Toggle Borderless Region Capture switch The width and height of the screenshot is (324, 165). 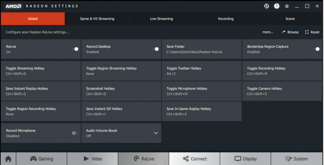point(316,49)
